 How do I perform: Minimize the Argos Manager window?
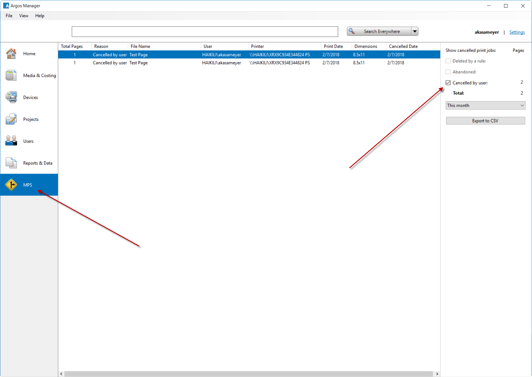click(489, 6)
